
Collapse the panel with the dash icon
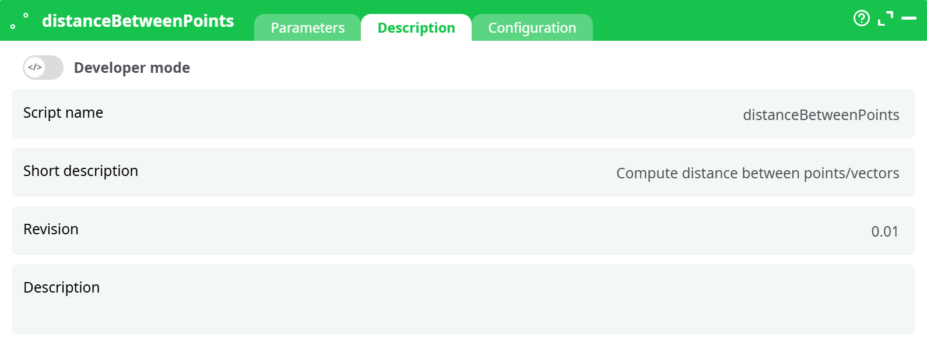point(909,19)
